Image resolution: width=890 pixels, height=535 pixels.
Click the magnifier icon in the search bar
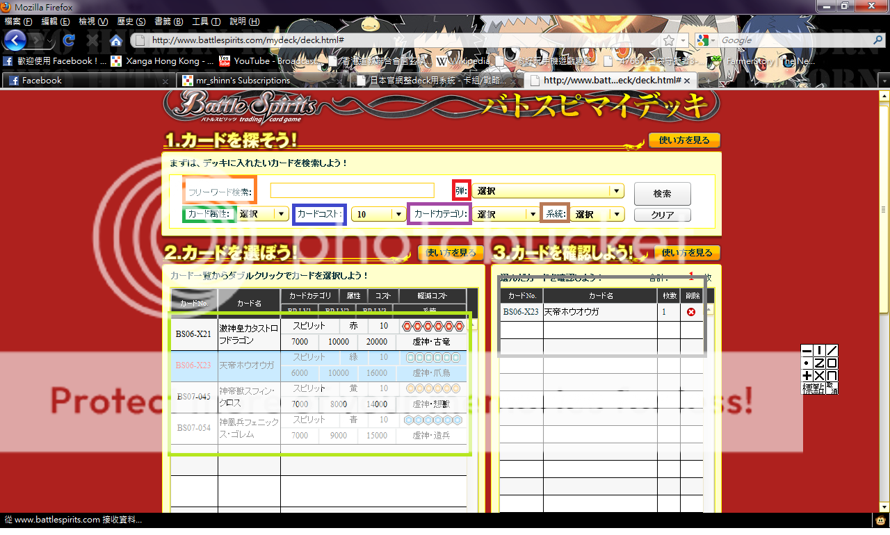point(877,40)
